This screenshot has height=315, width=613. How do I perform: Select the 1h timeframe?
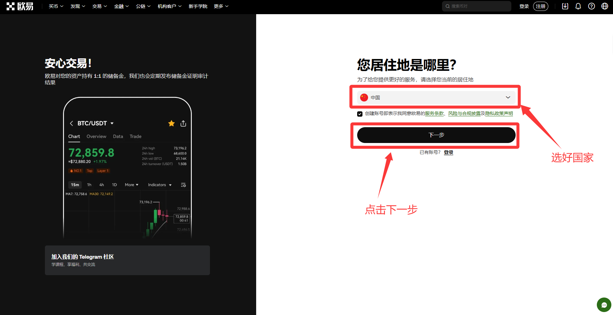coord(89,185)
